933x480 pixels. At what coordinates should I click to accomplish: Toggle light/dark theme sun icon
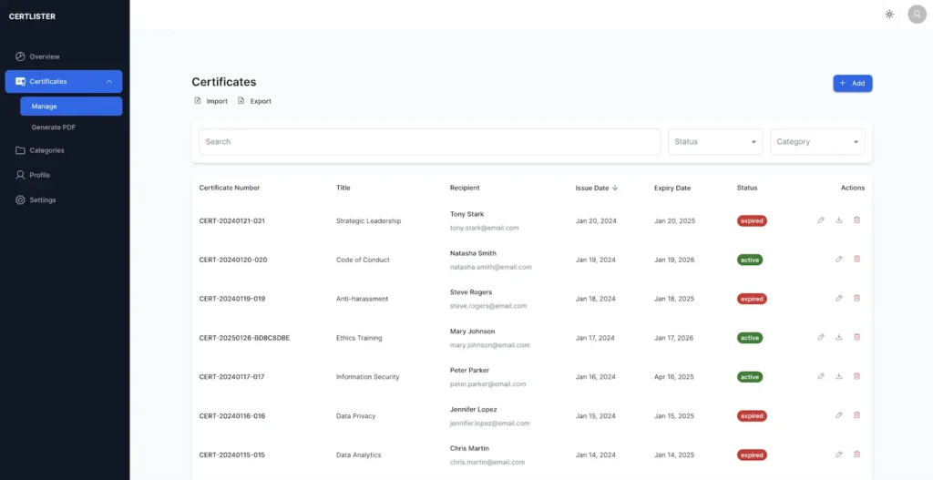889,15
